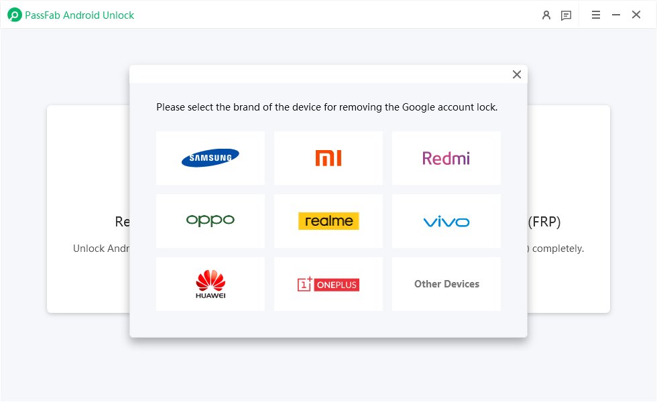Viewport: 657px width, 402px height.
Task: Open the hamburger menu in the title bar
Action: click(596, 15)
